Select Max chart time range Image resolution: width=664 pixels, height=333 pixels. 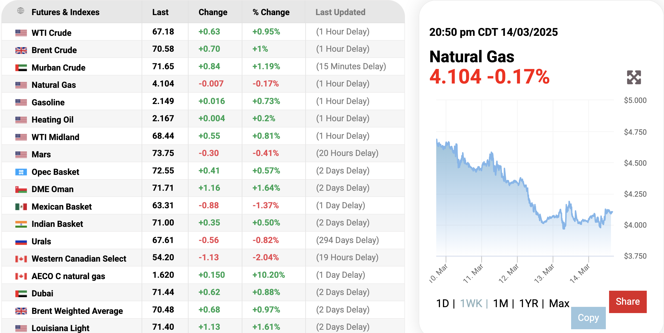(559, 304)
